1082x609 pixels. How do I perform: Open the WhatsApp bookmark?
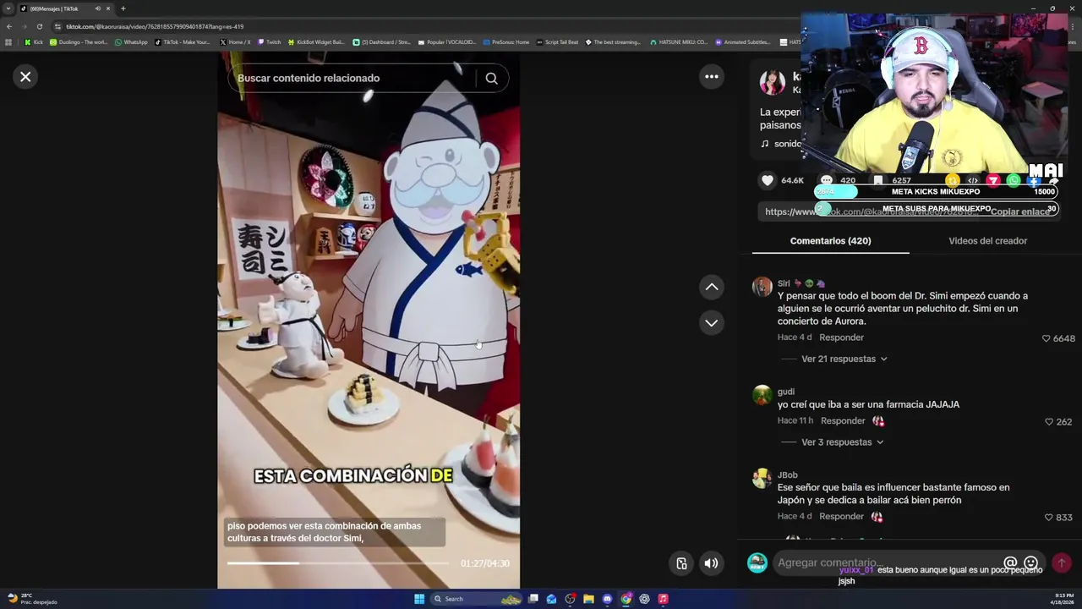click(131, 41)
